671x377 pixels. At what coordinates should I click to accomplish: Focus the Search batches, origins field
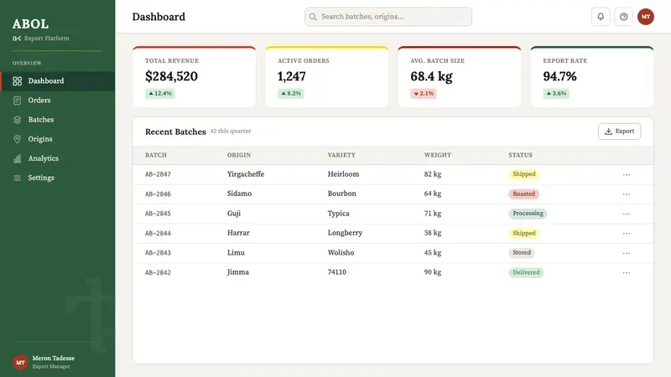pos(388,17)
